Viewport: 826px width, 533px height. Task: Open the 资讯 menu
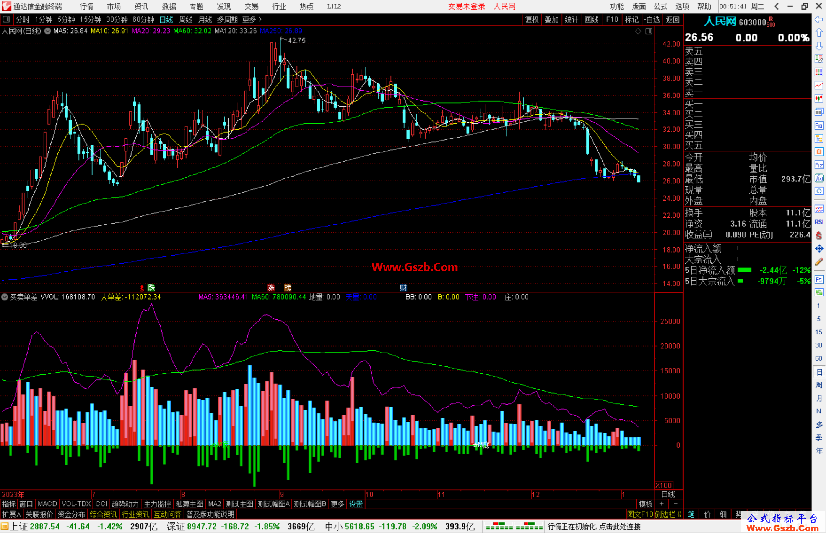pyautogui.click(x=141, y=6)
